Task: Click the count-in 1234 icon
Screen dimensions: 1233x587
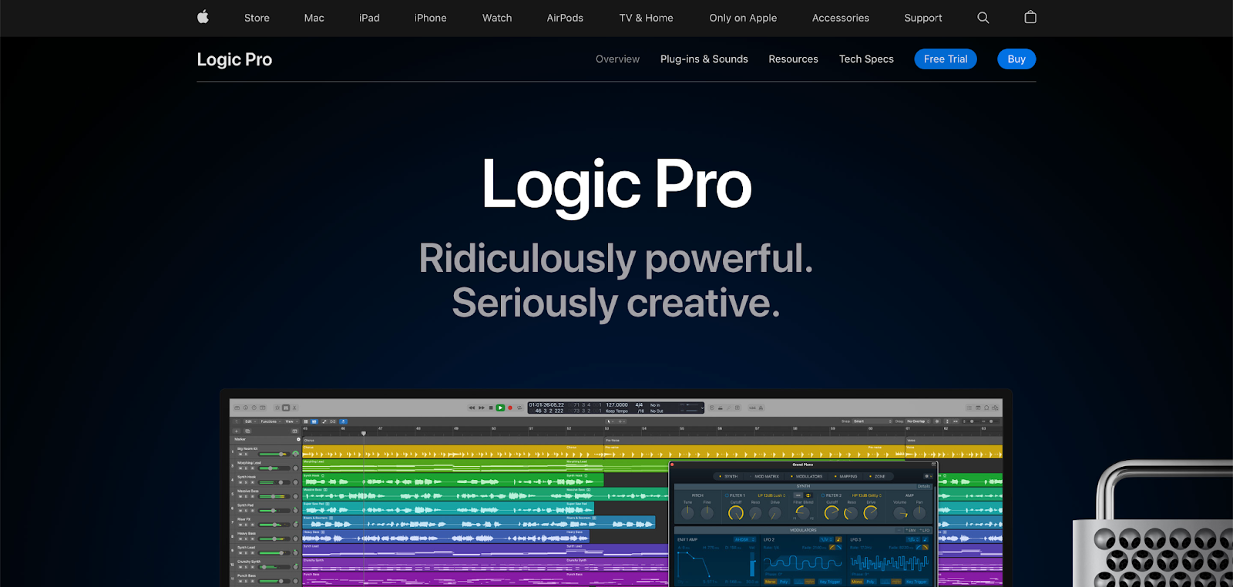Action: tap(752, 408)
